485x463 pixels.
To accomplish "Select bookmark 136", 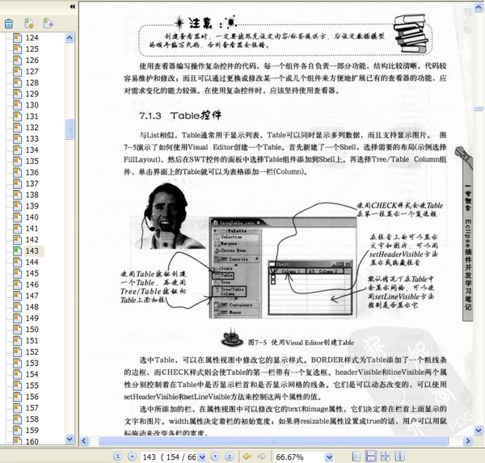I will click(x=32, y=172).
